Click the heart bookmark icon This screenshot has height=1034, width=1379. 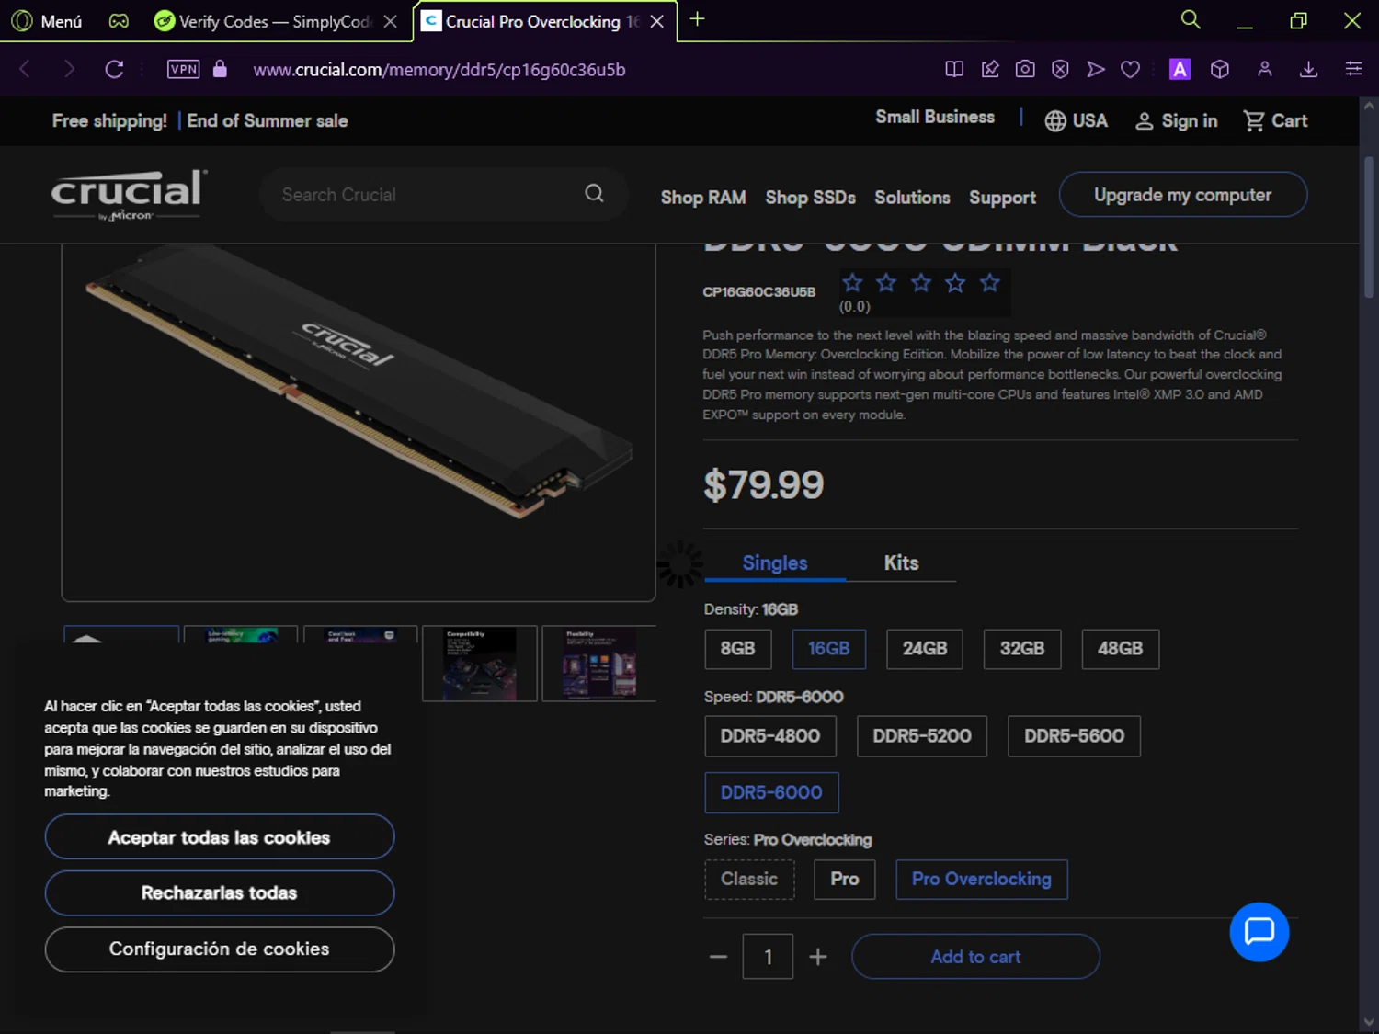(x=1131, y=69)
